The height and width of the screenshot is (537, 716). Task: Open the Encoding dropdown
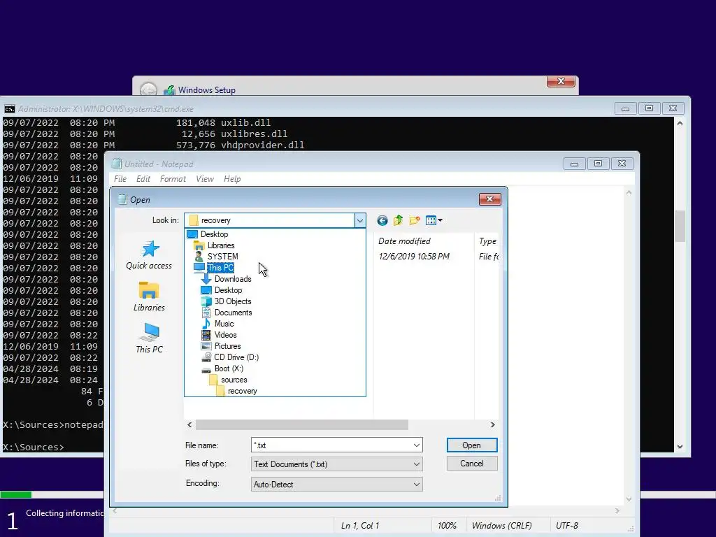coord(336,485)
